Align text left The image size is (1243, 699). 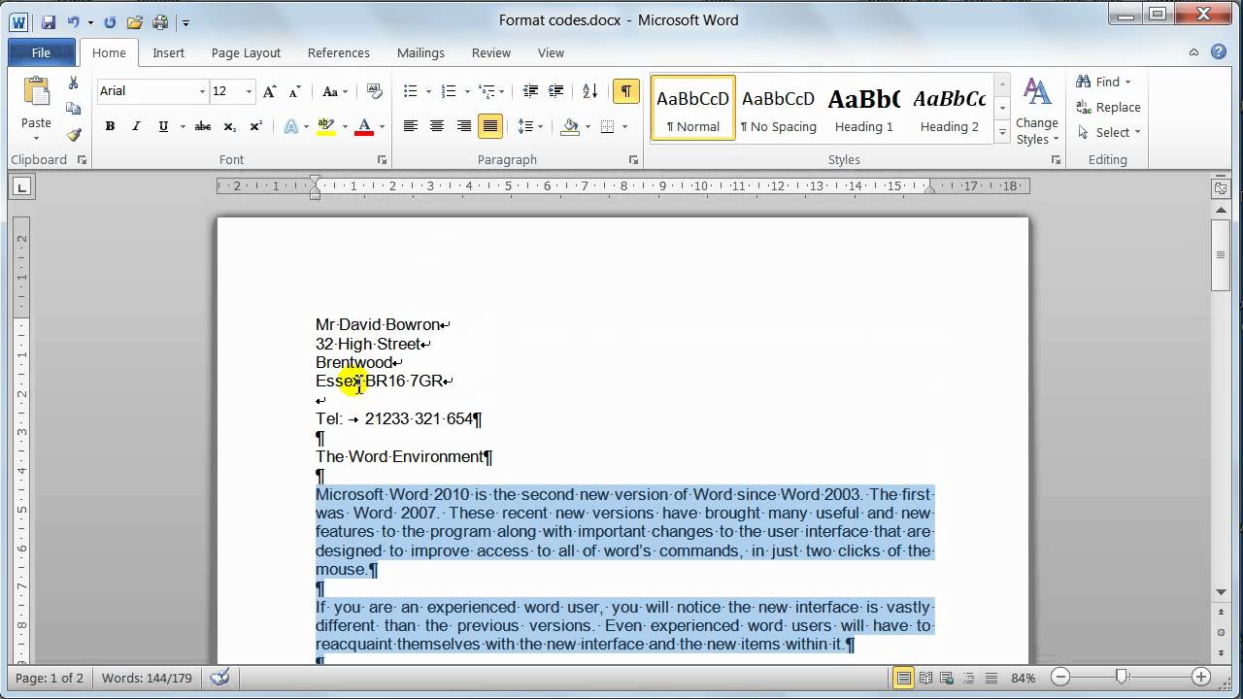click(x=411, y=126)
